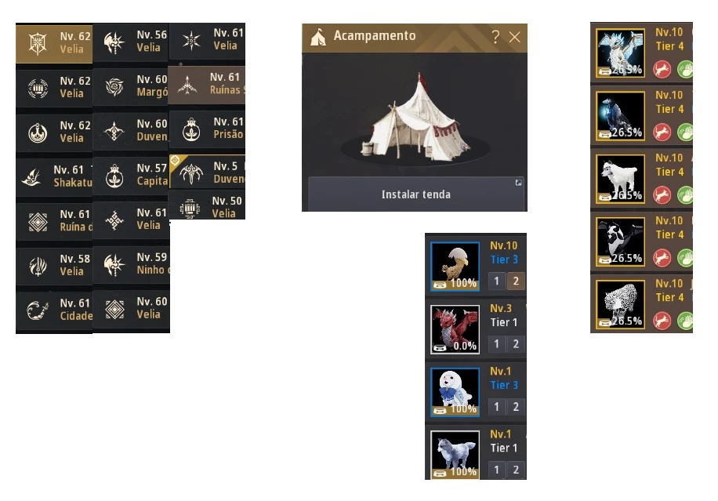This screenshot has height=501, width=718.
Task: Pick the Nv. 5 Duvencrune character icon
Action: point(191,172)
